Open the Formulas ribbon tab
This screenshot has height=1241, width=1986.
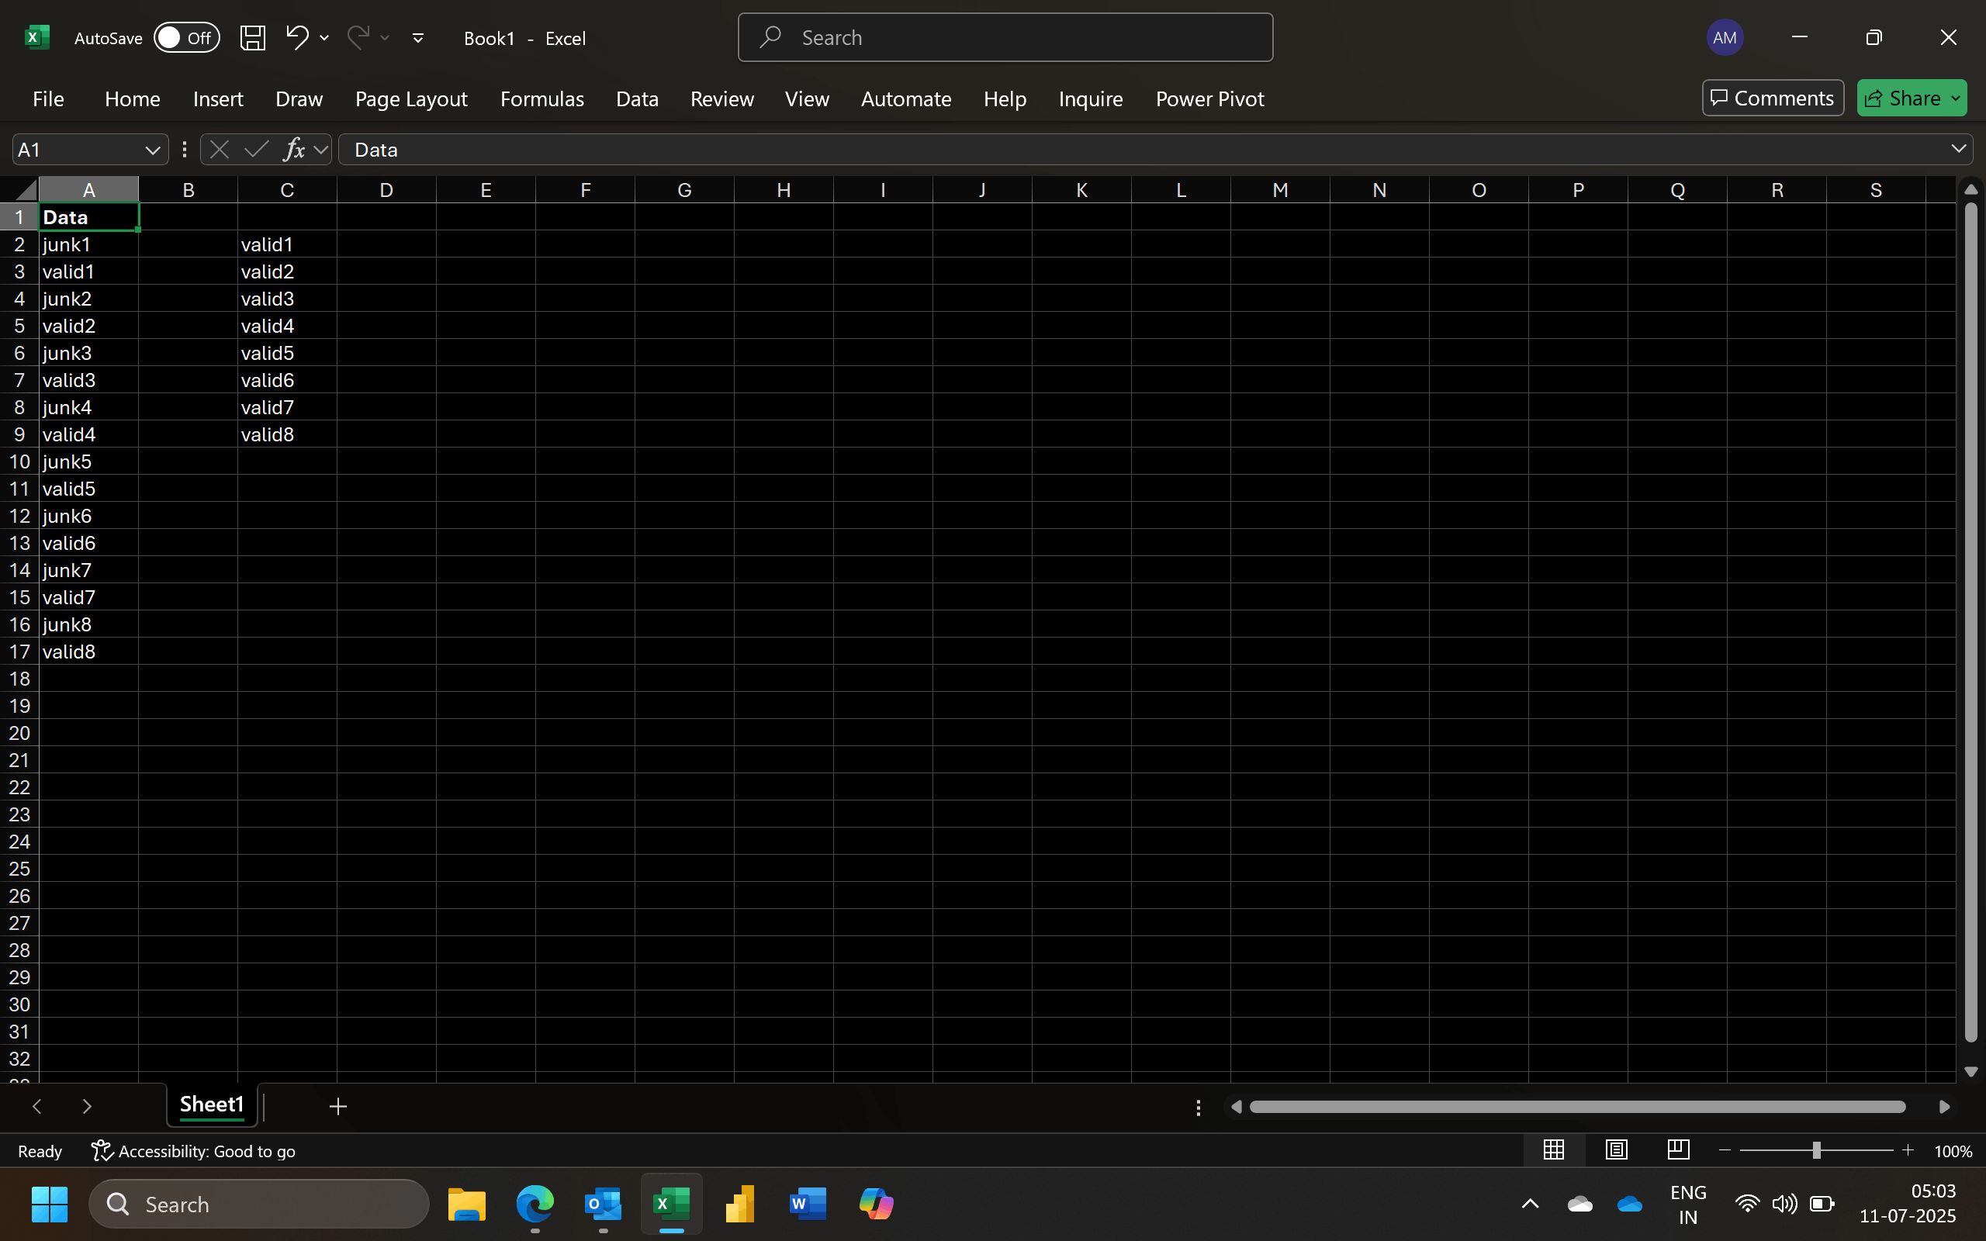pos(541,99)
